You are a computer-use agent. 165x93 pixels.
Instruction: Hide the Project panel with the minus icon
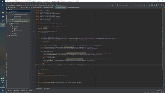(x=29, y=7)
